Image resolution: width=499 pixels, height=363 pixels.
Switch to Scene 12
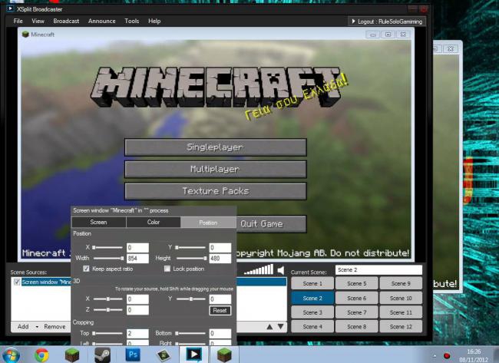pos(401,326)
